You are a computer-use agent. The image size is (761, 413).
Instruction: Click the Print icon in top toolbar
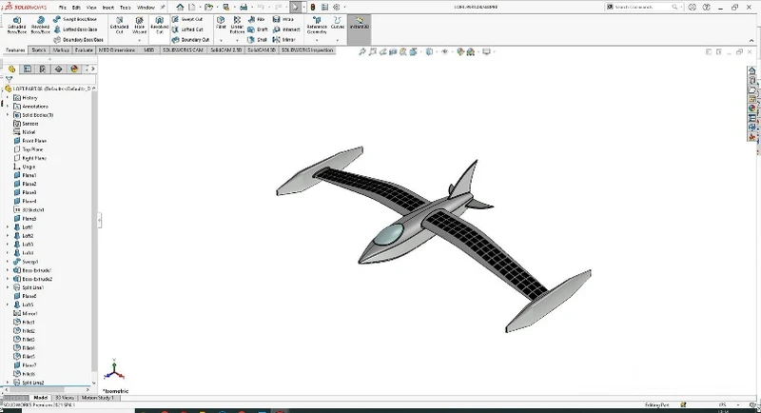coord(244,7)
